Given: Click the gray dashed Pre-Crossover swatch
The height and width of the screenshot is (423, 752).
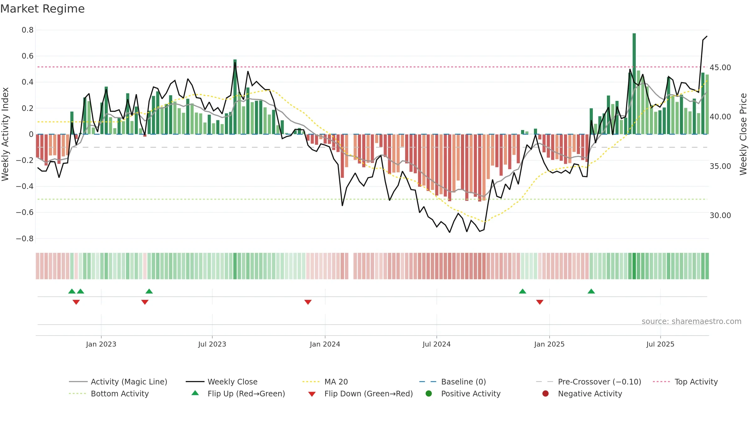Looking at the screenshot, I should [545, 382].
